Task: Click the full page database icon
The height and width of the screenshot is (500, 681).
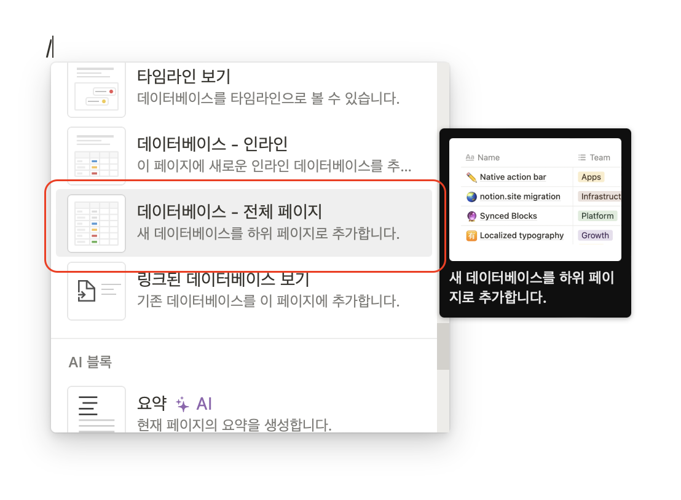Action: pos(96,223)
